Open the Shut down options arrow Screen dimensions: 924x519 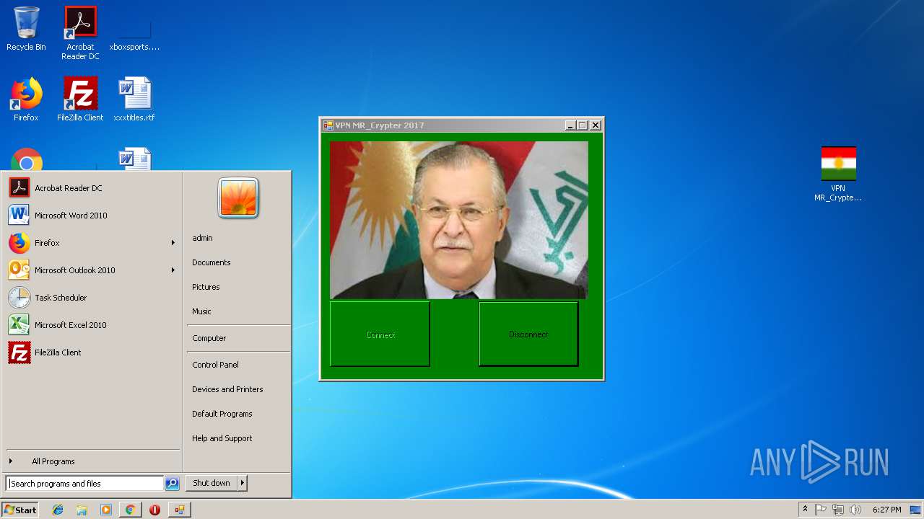(243, 483)
